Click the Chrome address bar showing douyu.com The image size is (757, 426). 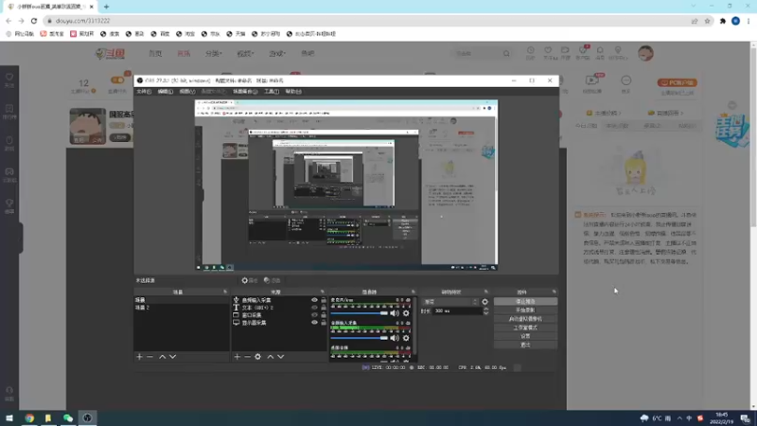[x=367, y=21]
